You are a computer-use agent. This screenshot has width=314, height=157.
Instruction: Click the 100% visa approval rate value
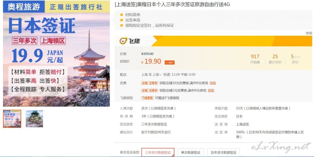point(270,134)
